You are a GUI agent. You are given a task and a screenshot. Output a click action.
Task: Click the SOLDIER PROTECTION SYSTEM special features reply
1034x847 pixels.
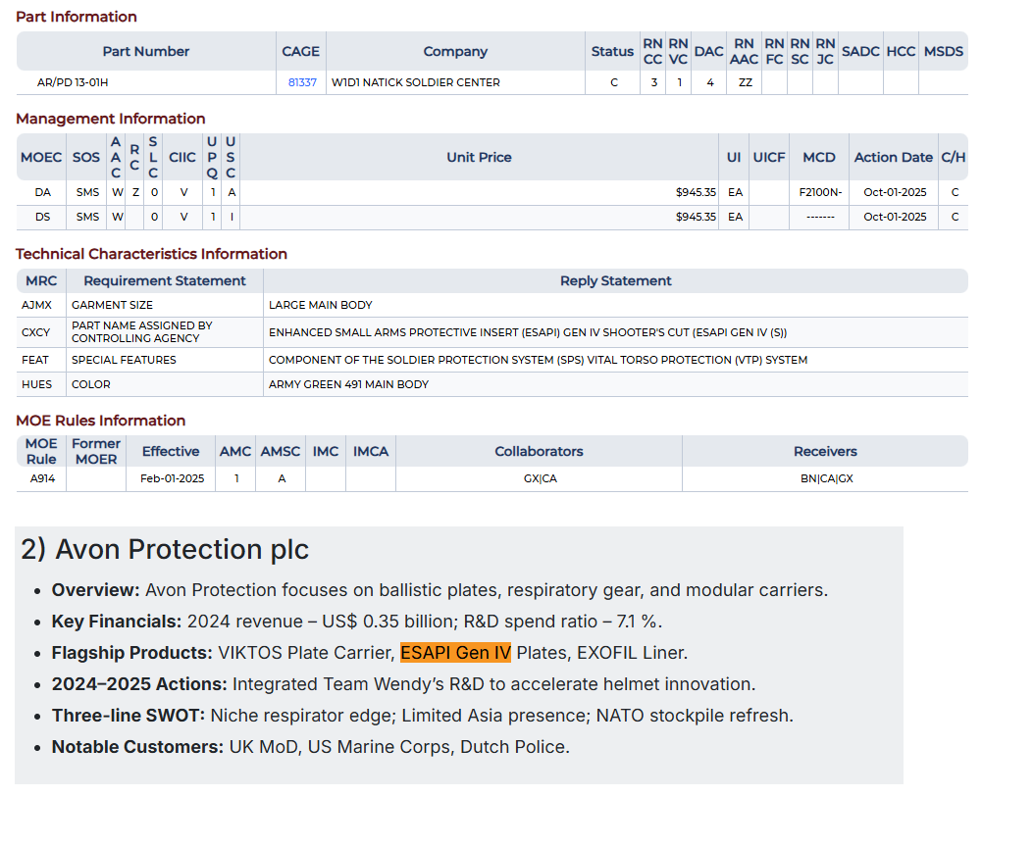coord(539,360)
